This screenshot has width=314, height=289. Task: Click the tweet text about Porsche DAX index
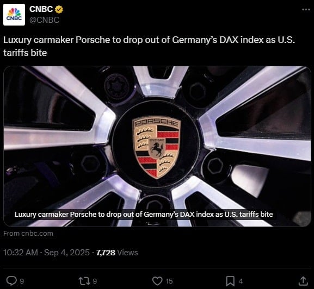tap(149, 46)
